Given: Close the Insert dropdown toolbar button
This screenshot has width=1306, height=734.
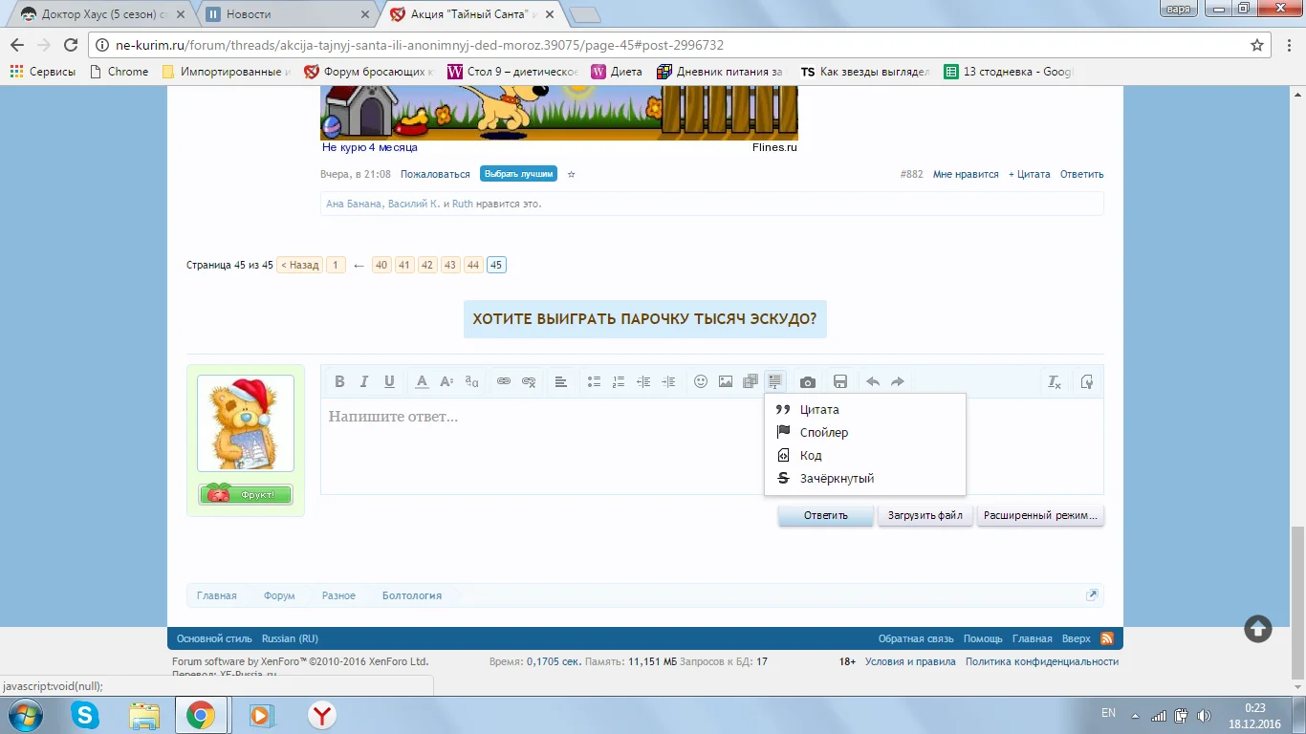Looking at the screenshot, I should point(775,381).
